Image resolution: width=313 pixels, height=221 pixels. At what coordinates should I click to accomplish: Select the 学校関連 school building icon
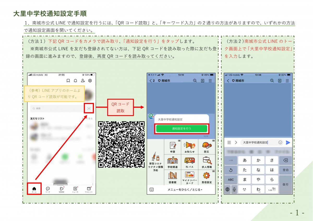pos(173,161)
